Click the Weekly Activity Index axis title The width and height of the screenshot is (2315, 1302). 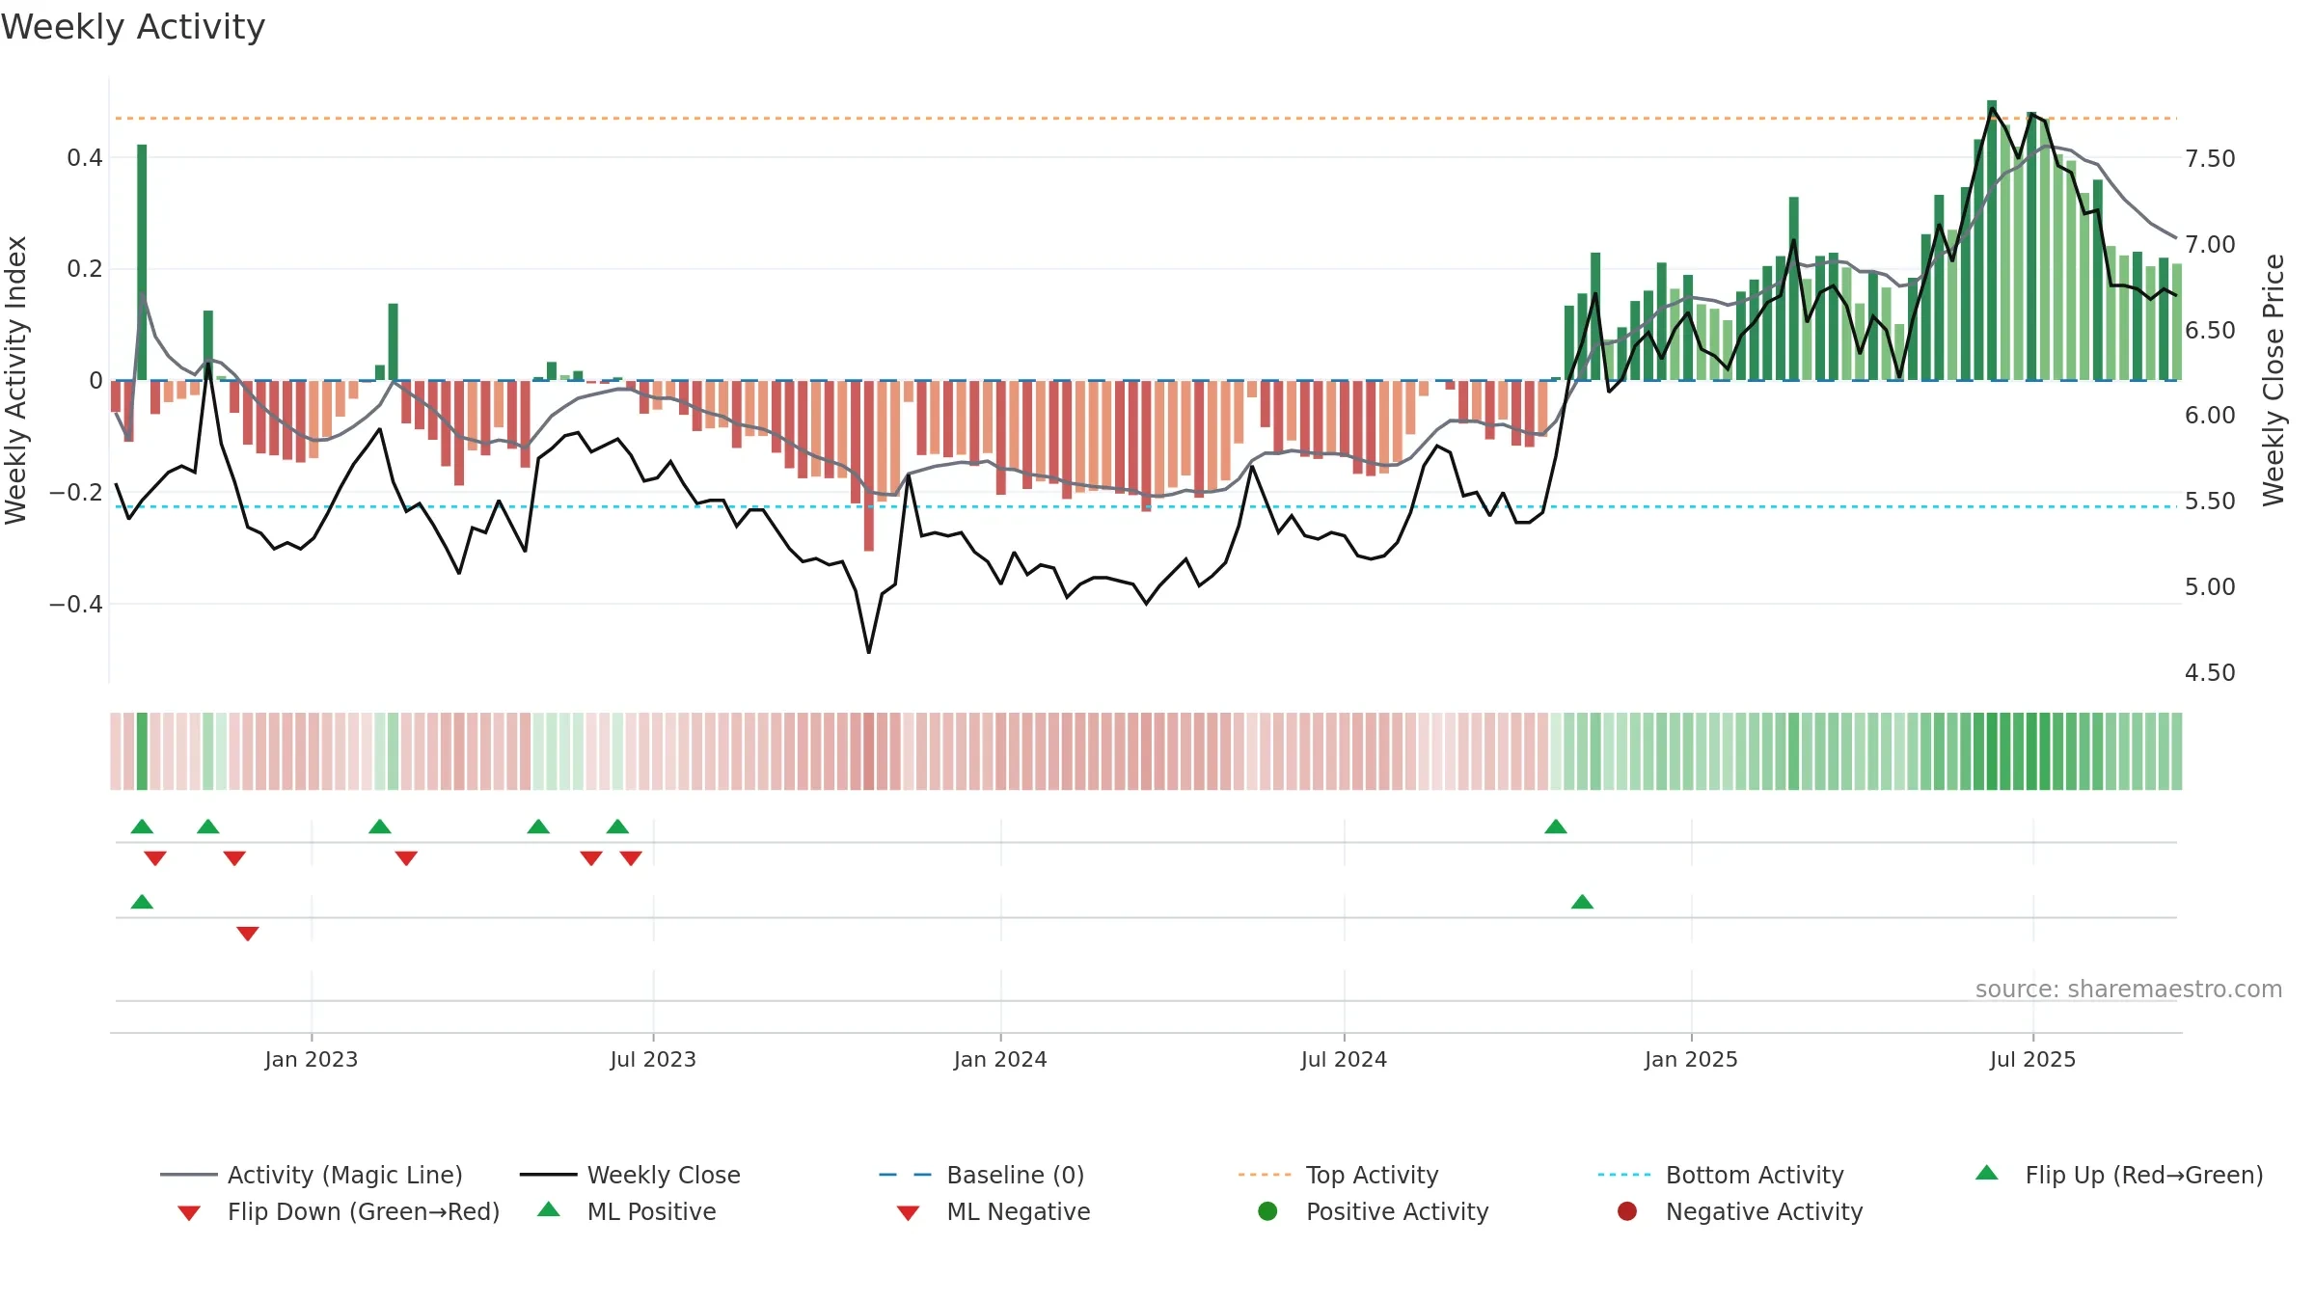(16, 380)
